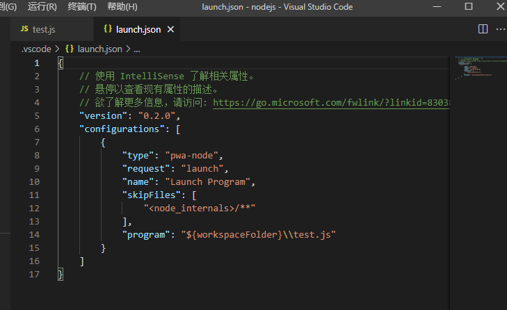The width and height of the screenshot is (507, 310).
Task: Click the "configurations" key
Action: (122, 129)
